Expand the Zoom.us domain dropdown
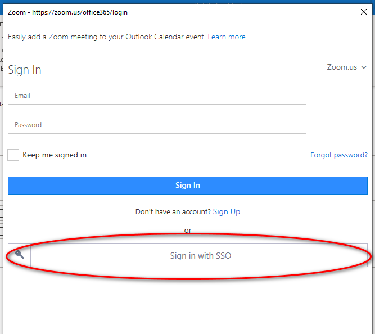 pyautogui.click(x=346, y=67)
